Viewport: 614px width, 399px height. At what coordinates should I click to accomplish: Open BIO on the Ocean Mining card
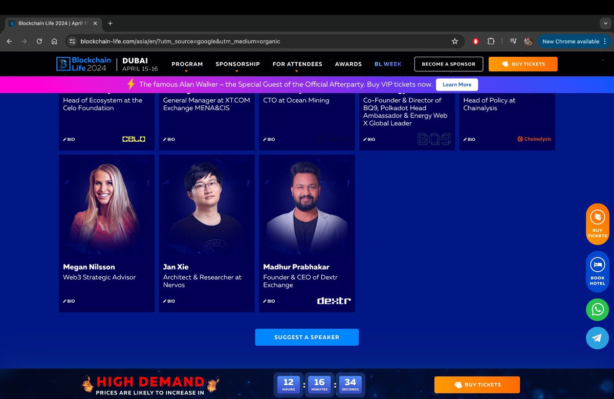269,139
